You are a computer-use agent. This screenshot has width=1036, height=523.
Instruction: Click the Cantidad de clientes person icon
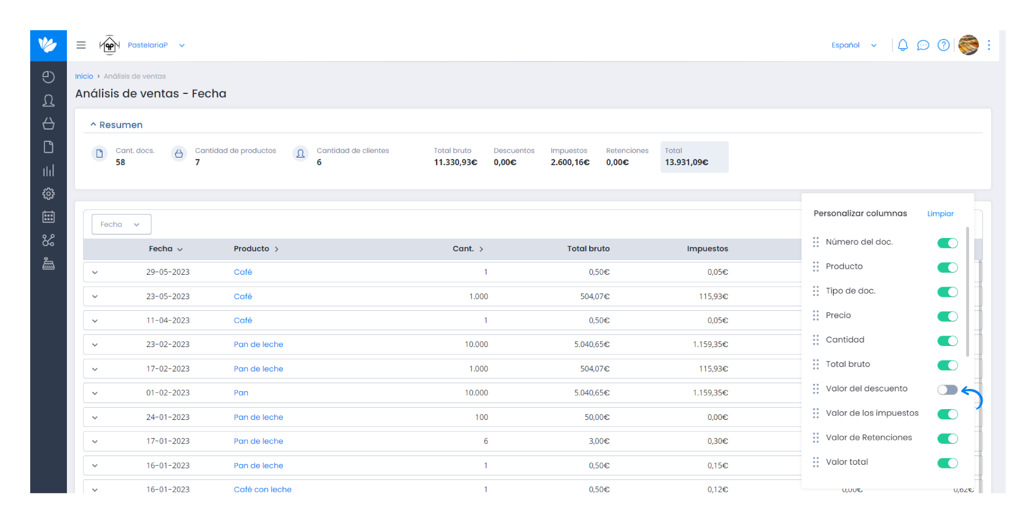[x=301, y=154]
